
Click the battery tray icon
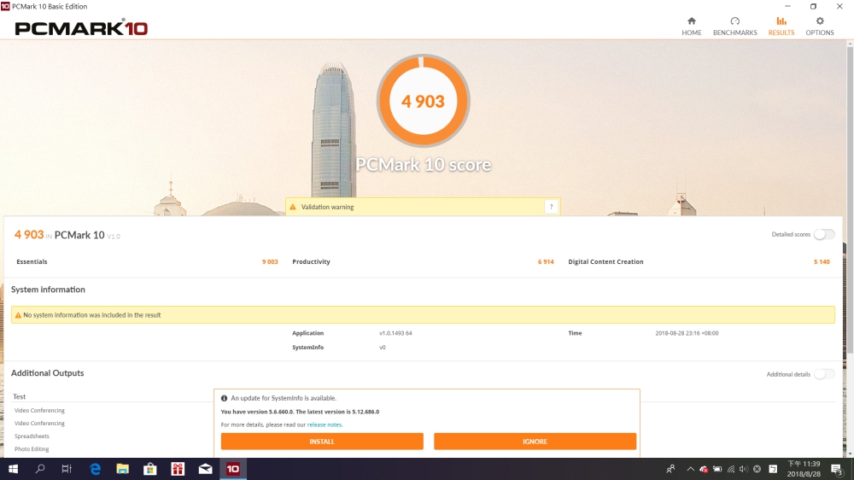(717, 469)
